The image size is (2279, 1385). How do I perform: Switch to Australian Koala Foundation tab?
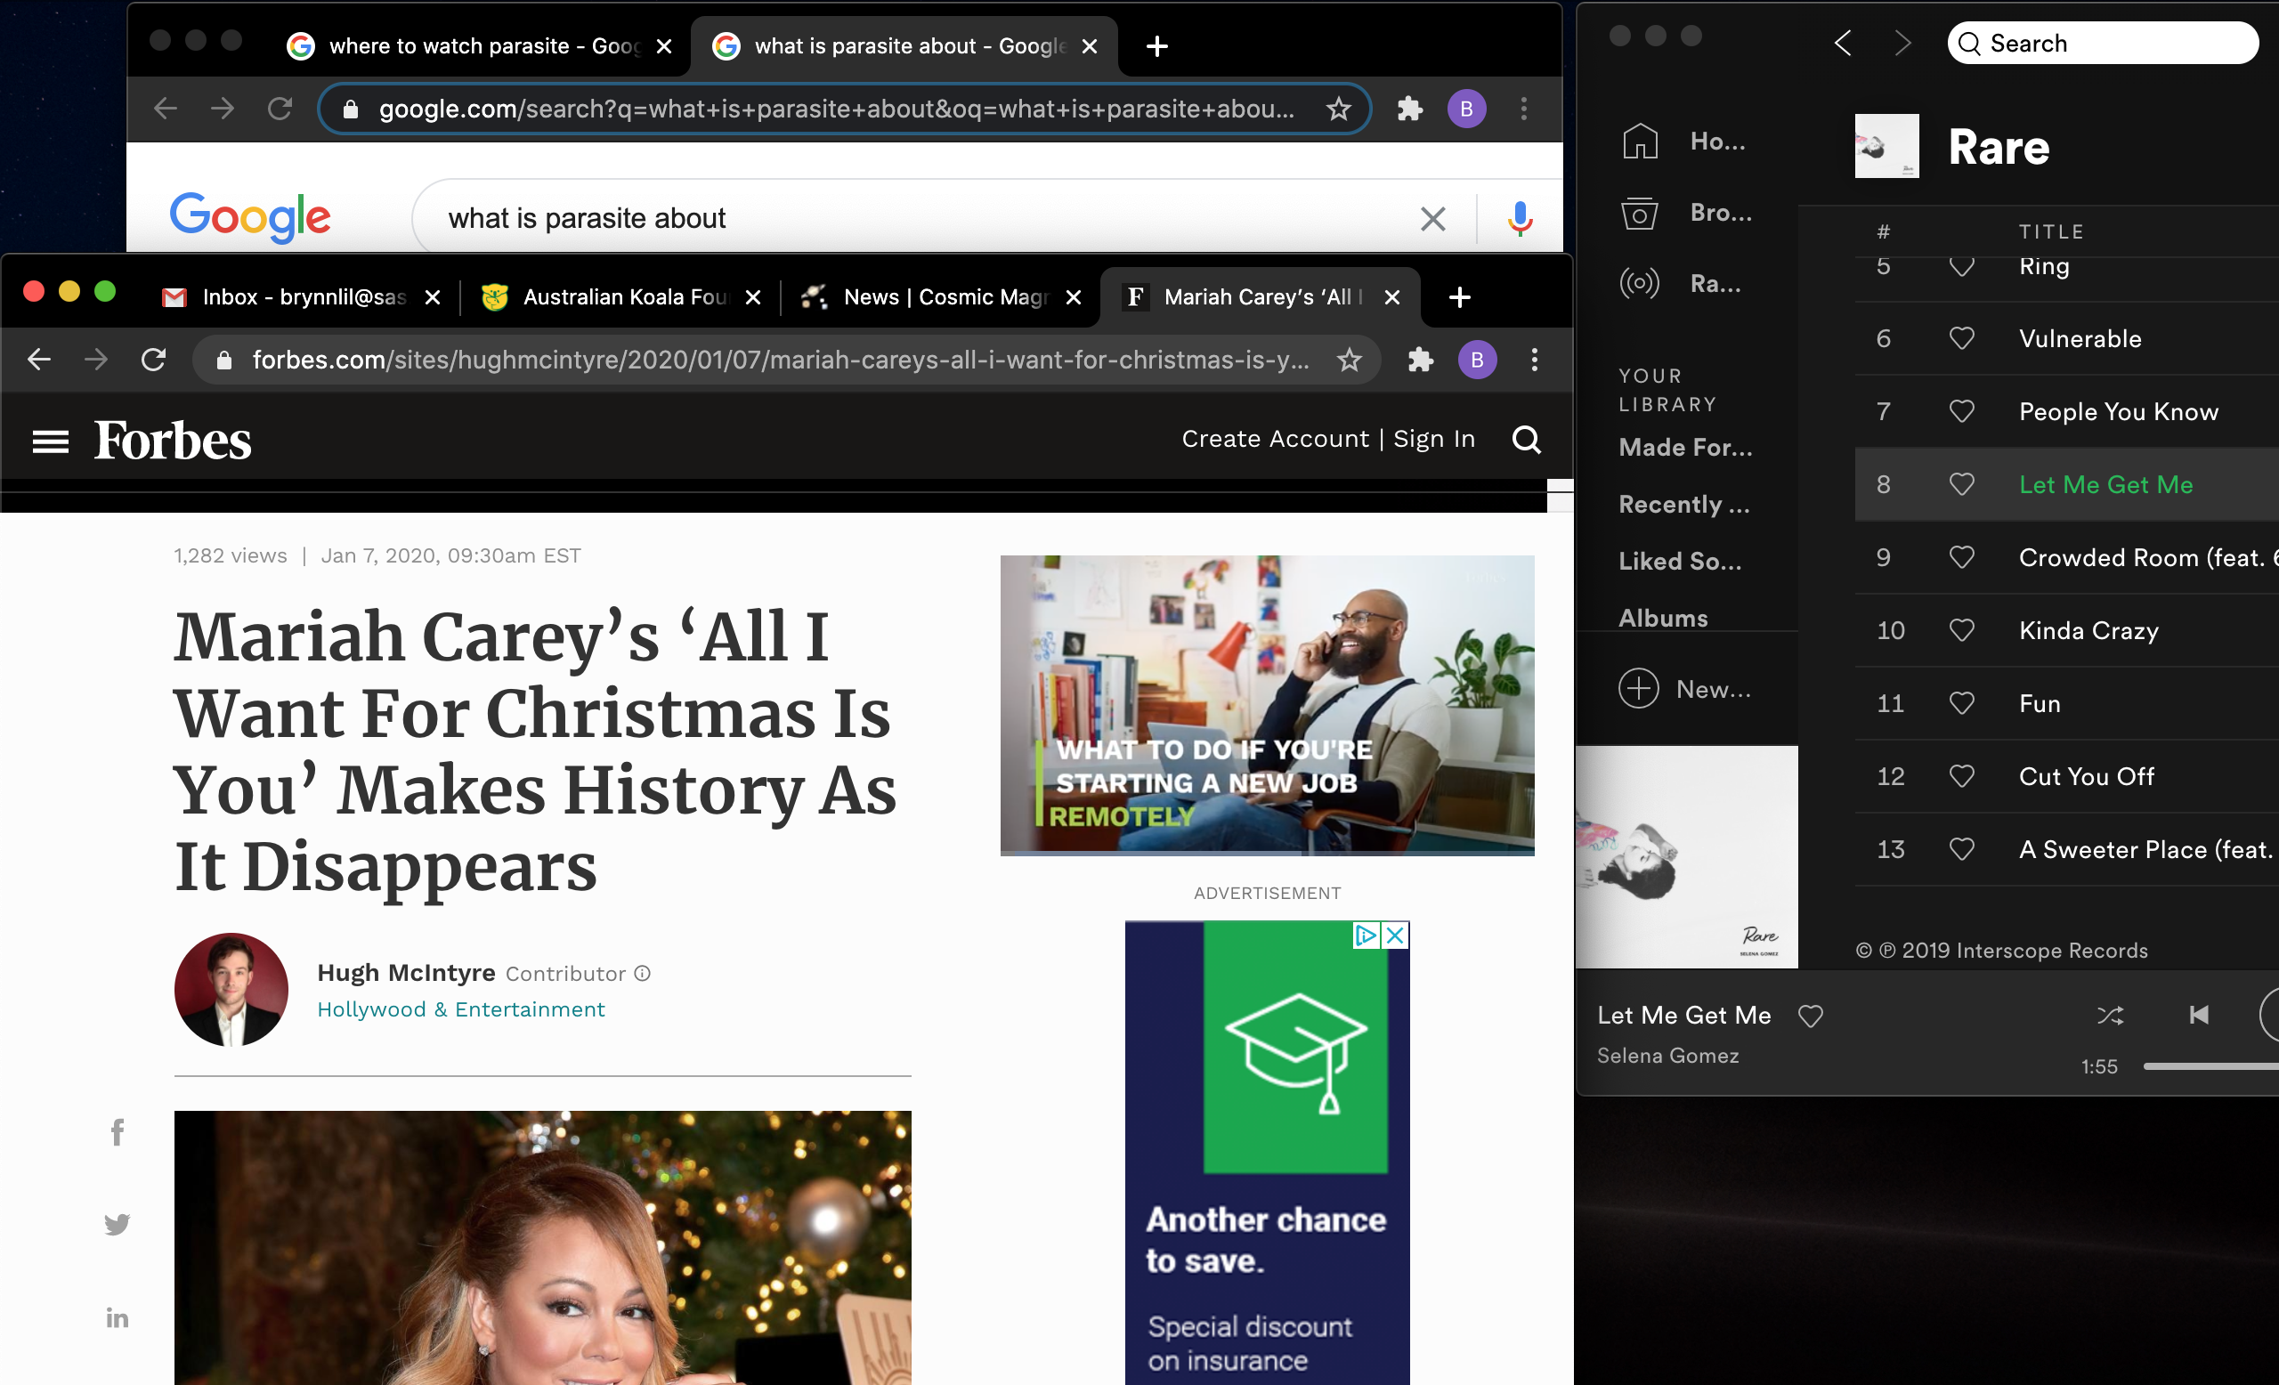621,296
